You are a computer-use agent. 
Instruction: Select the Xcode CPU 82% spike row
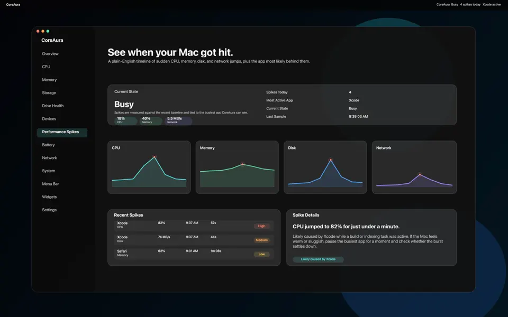tap(194, 226)
